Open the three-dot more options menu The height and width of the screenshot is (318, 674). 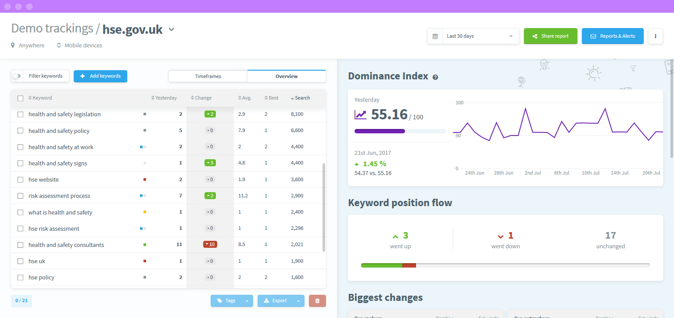(655, 36)
